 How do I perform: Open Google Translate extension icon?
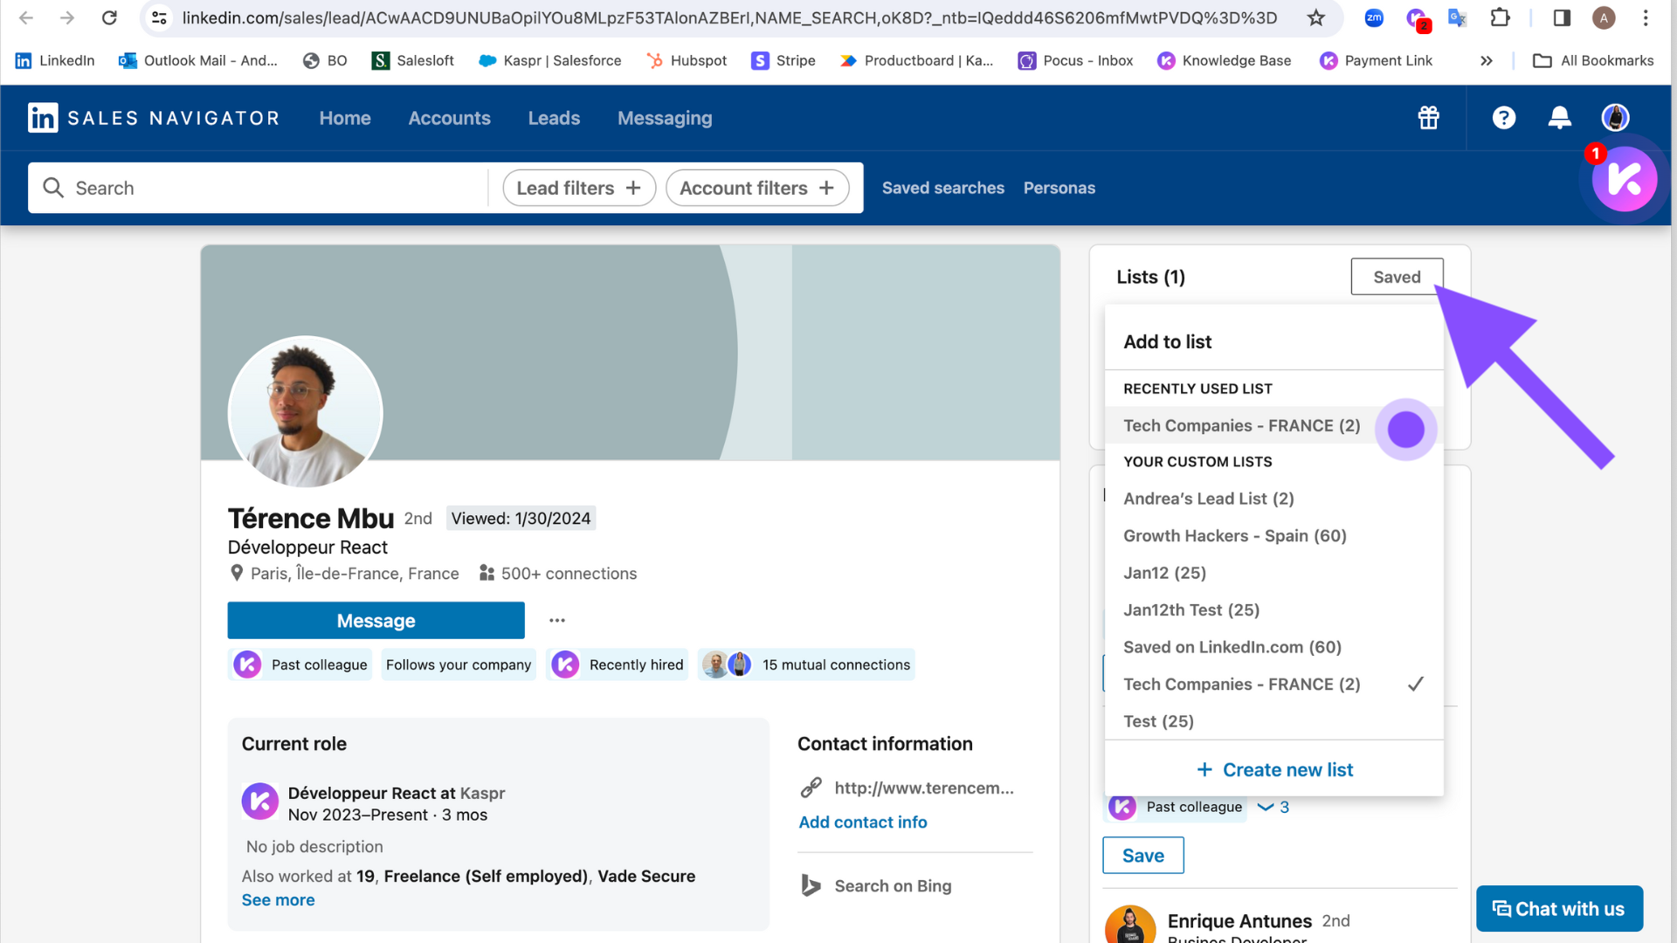(x=1457, y=17)
